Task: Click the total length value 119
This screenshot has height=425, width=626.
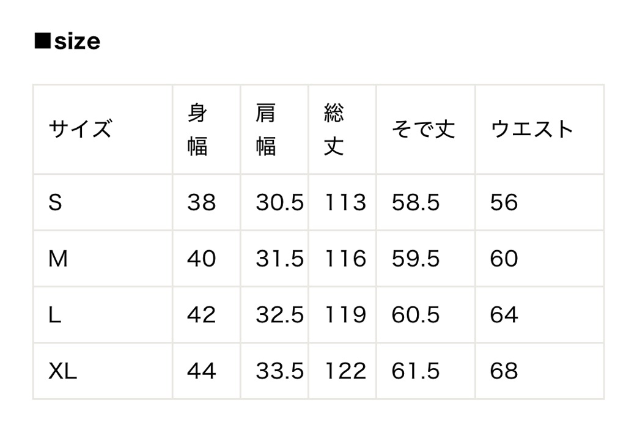Action: (345, 315)
